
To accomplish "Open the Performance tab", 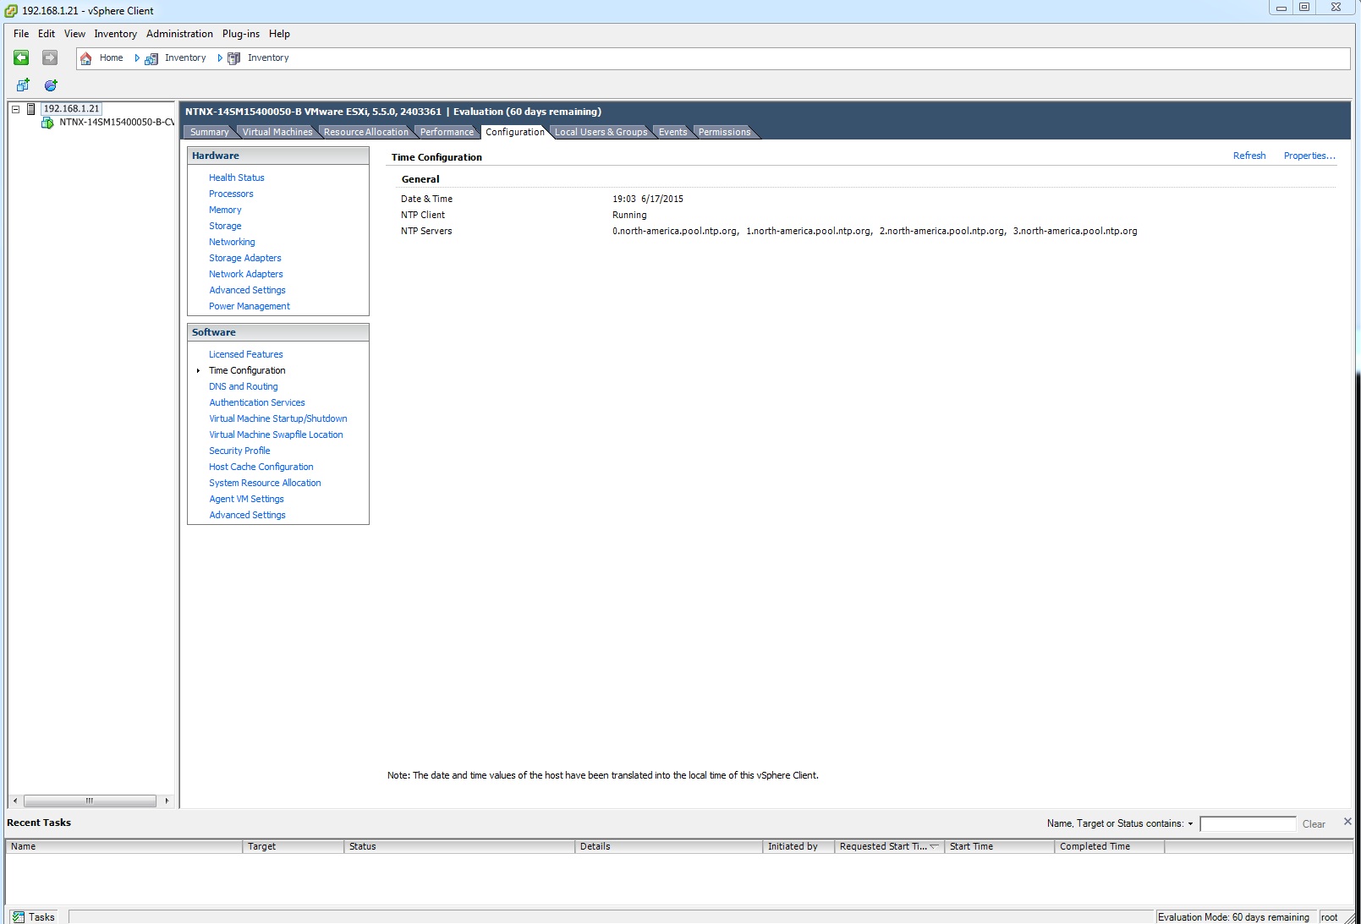I will point(447,132).
